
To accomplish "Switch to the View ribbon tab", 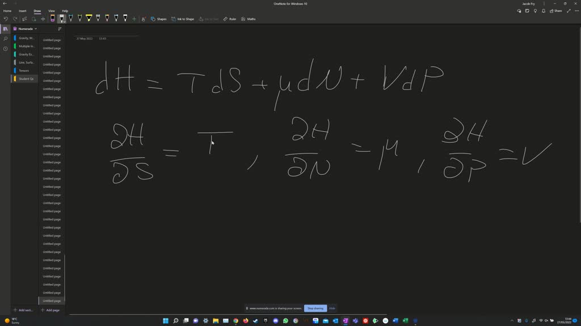I will [51, 11].
